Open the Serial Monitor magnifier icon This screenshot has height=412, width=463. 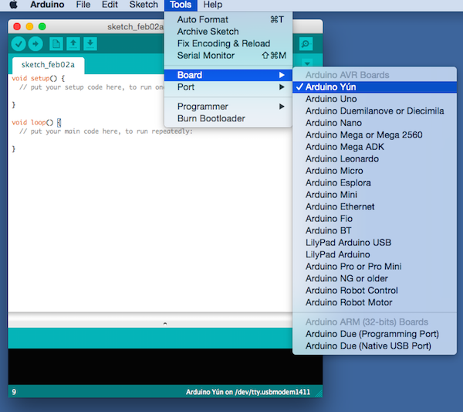(x=306, y=44)
